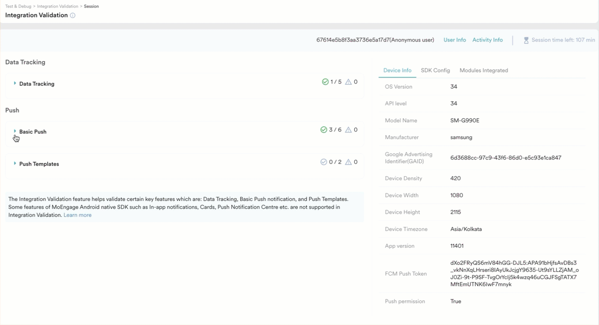
Task: Switch to the SDK Config tab
Action: pos(435,71)
